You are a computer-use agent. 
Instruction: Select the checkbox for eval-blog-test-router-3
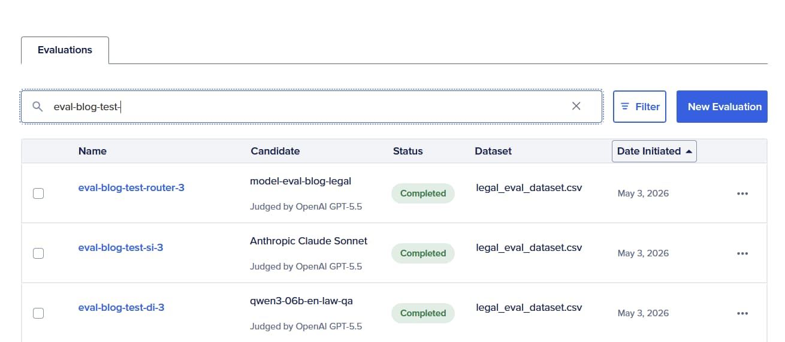point(38,193)
